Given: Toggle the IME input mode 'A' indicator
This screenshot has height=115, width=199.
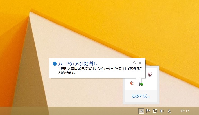Looking at the screenshot, I should (169, 111).
